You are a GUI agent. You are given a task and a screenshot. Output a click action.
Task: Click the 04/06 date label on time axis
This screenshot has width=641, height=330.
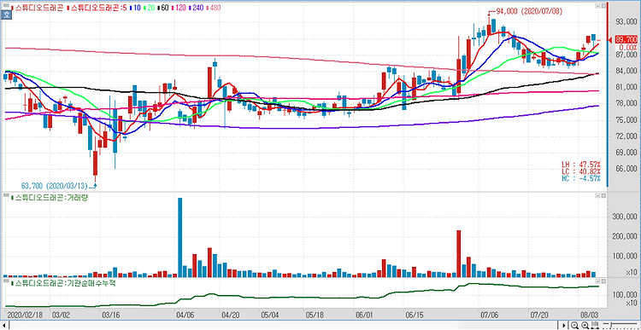coord(185,316)
